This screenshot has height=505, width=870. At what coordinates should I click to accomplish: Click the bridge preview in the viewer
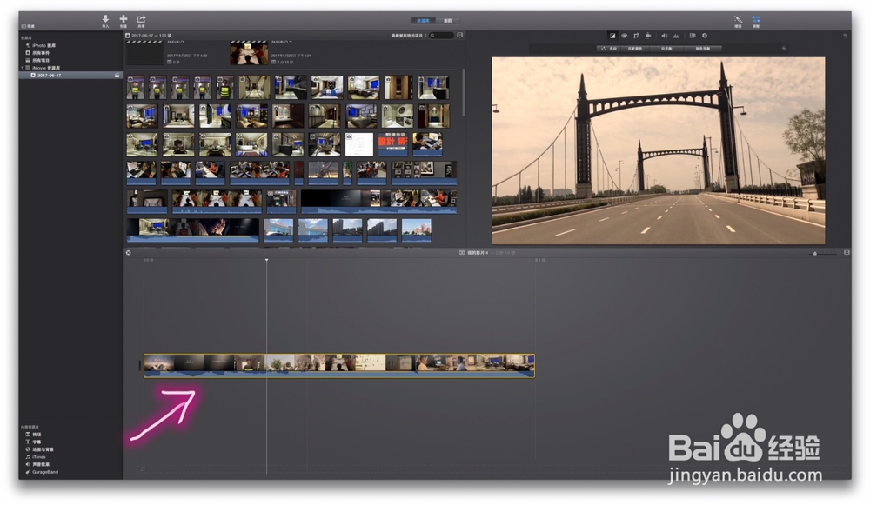click(x=658, y=150)
